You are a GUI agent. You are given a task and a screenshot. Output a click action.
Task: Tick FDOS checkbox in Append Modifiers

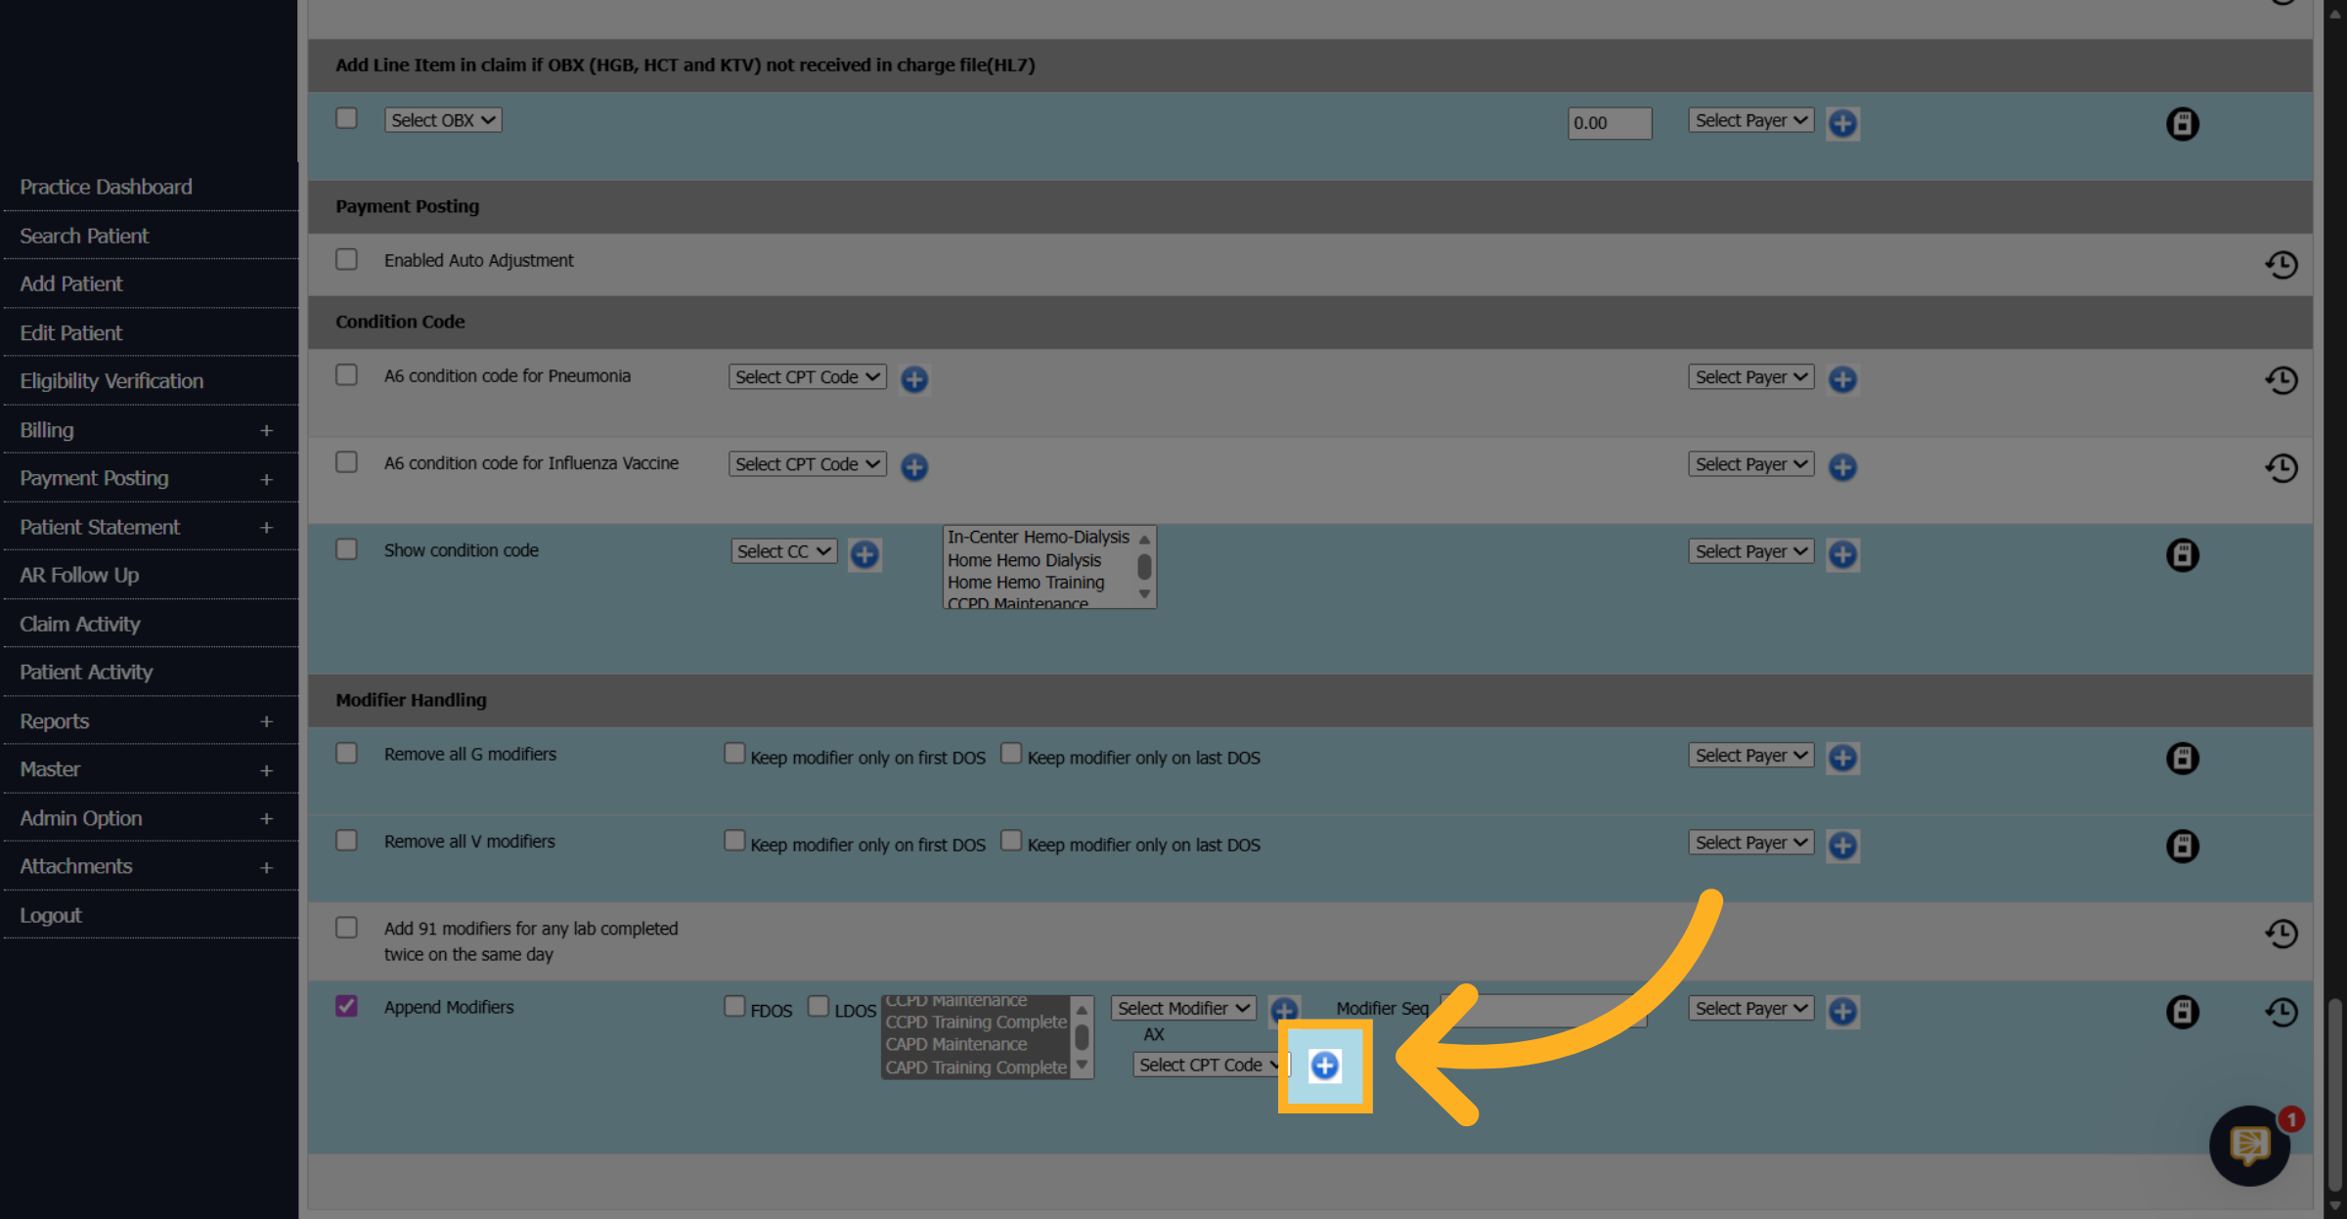(734, 1006)
